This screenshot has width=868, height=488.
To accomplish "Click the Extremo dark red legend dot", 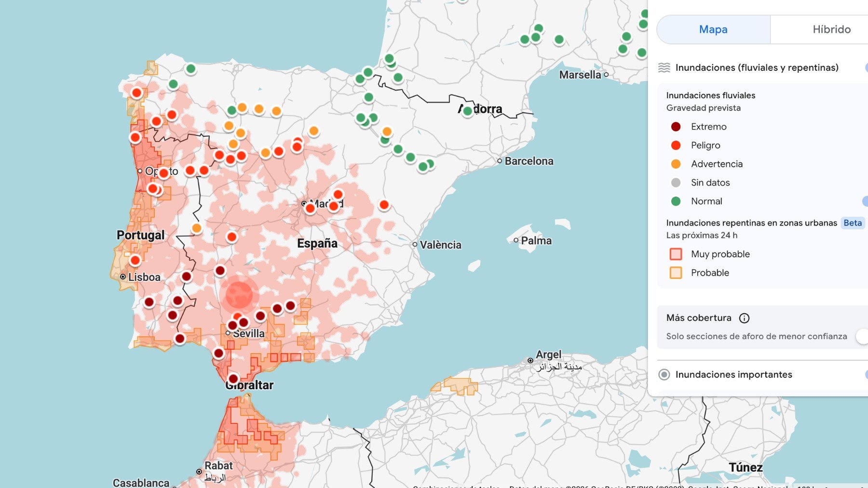I will [676, 127].
